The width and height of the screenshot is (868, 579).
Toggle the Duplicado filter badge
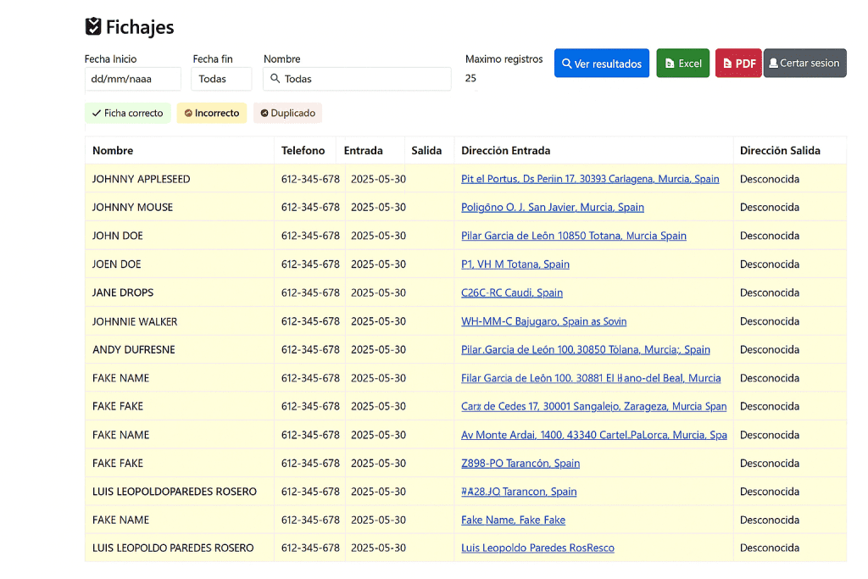pos(287,113)
